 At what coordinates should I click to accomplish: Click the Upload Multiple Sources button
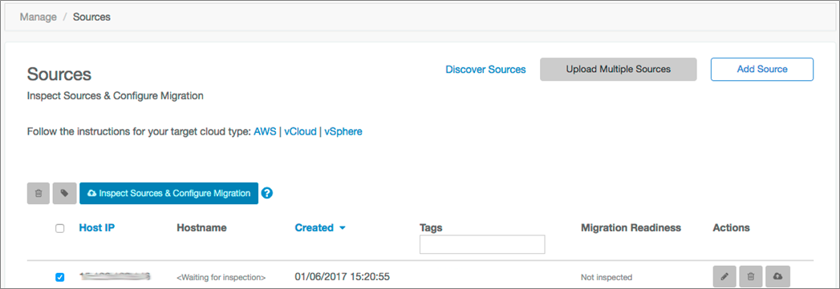pyautogui.click(x=619, y=70)
